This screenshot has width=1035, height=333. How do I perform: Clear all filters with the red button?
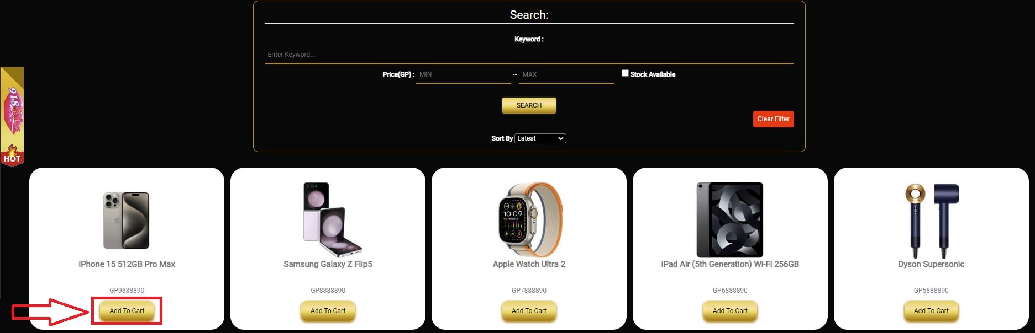(x=773, y=119)
